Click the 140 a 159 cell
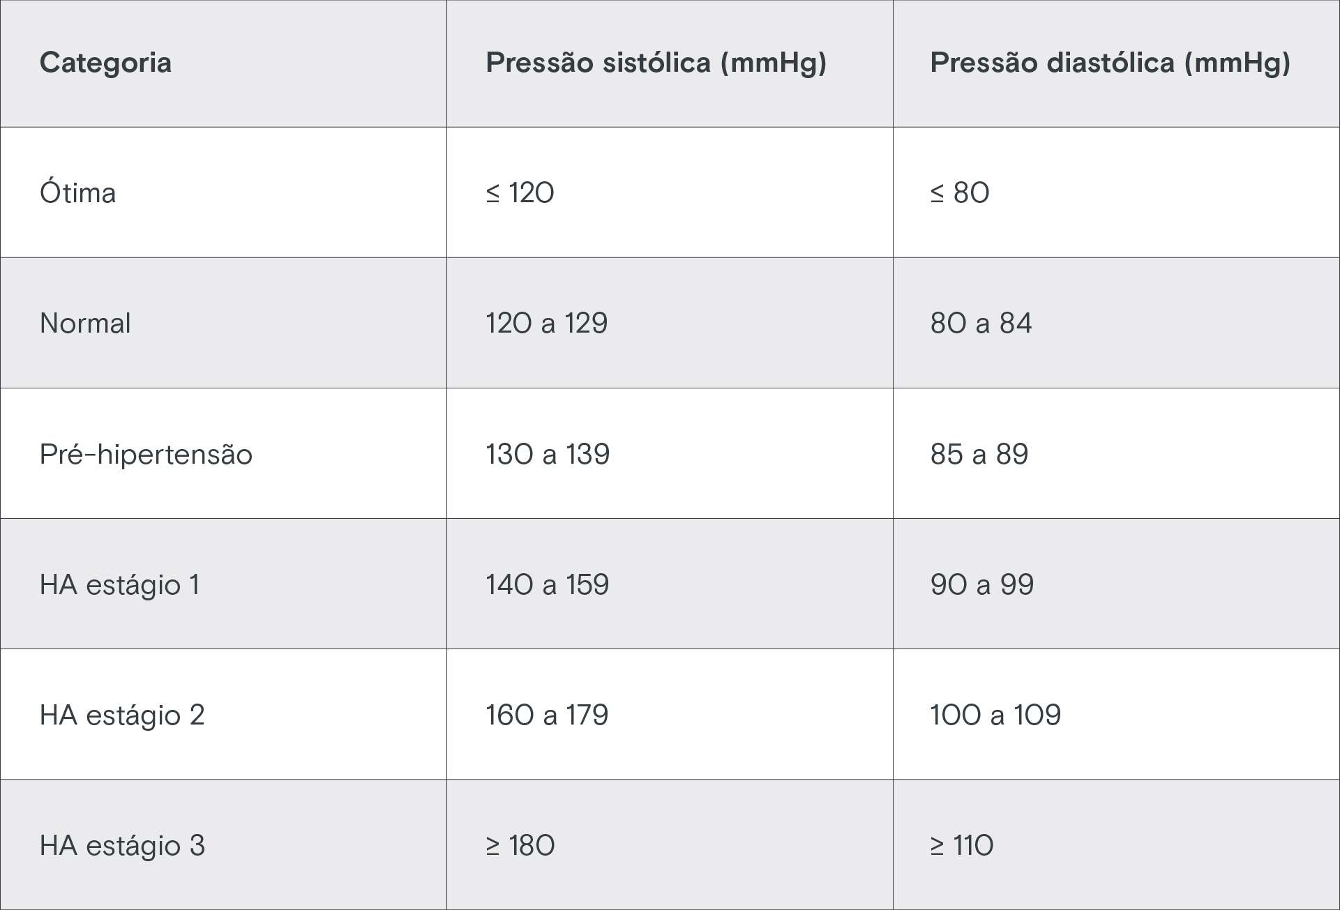The image size is (1340, 910). point(547,584)
